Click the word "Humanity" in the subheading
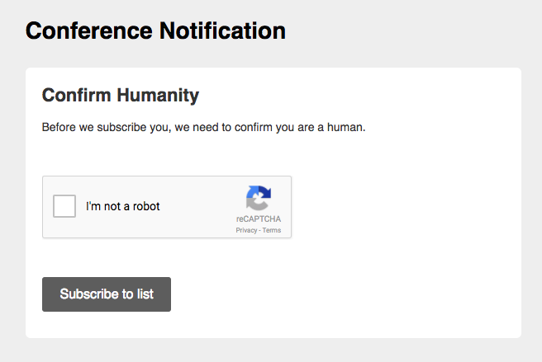 coord(158,96)
